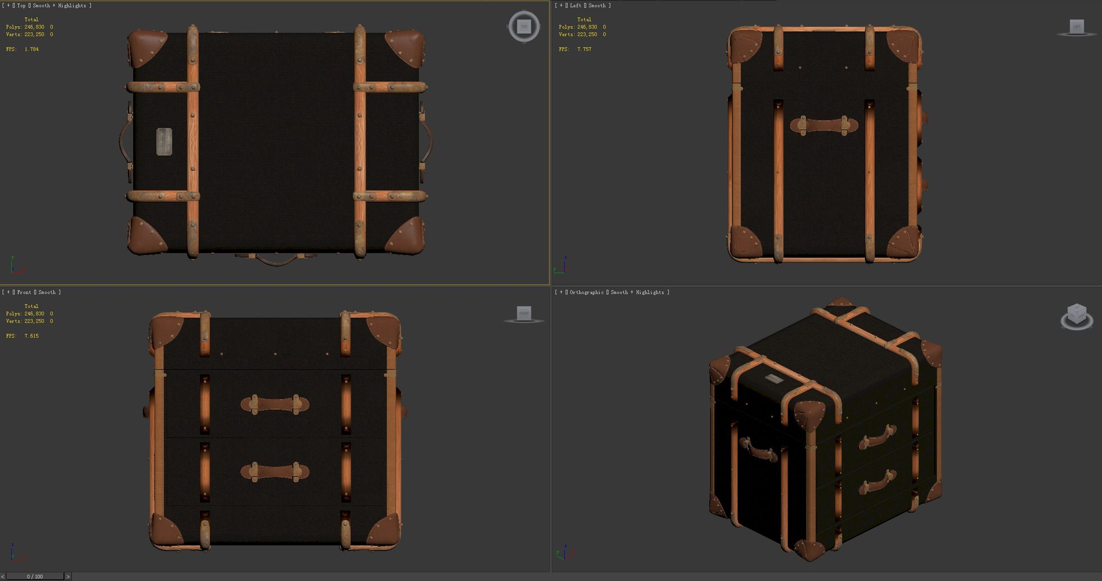Open the Front viewport's 'Smooth' shading menu
The image size is (1102, 581).
point(47,292)
